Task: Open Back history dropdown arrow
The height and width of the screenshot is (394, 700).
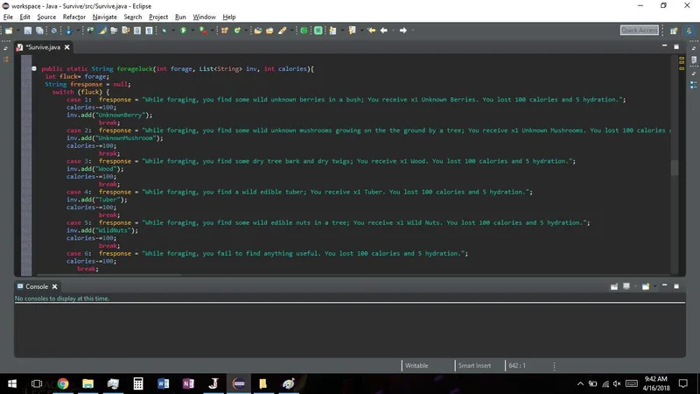Action: pos(393,31)
